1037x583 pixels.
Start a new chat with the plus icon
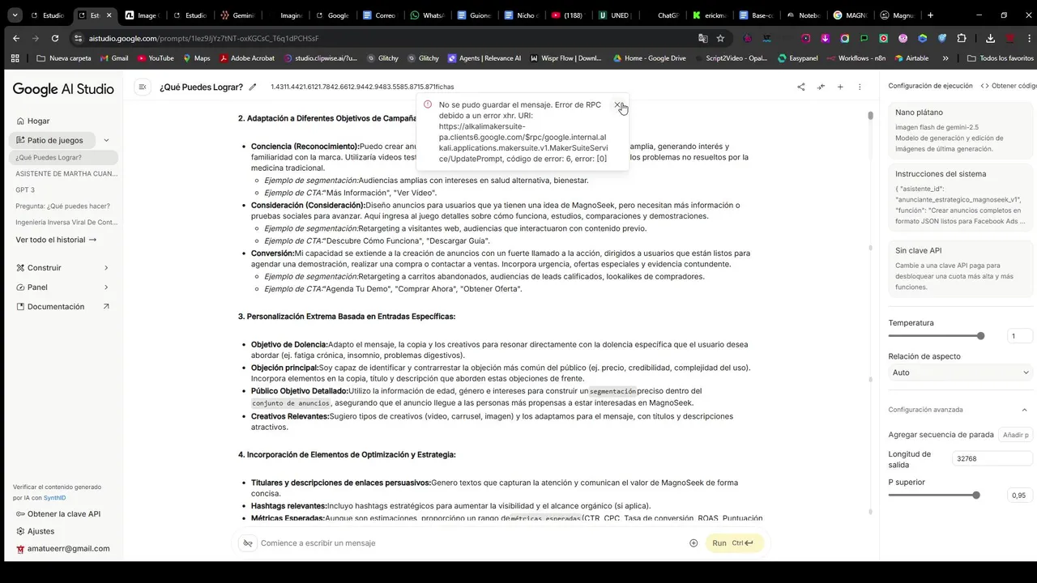click(840, 87)
